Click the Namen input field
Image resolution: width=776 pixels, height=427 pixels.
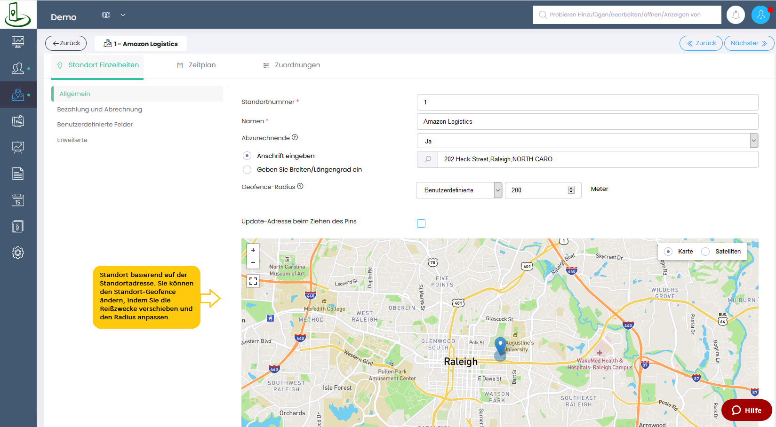pyautogui.click(x=587, y=121)
